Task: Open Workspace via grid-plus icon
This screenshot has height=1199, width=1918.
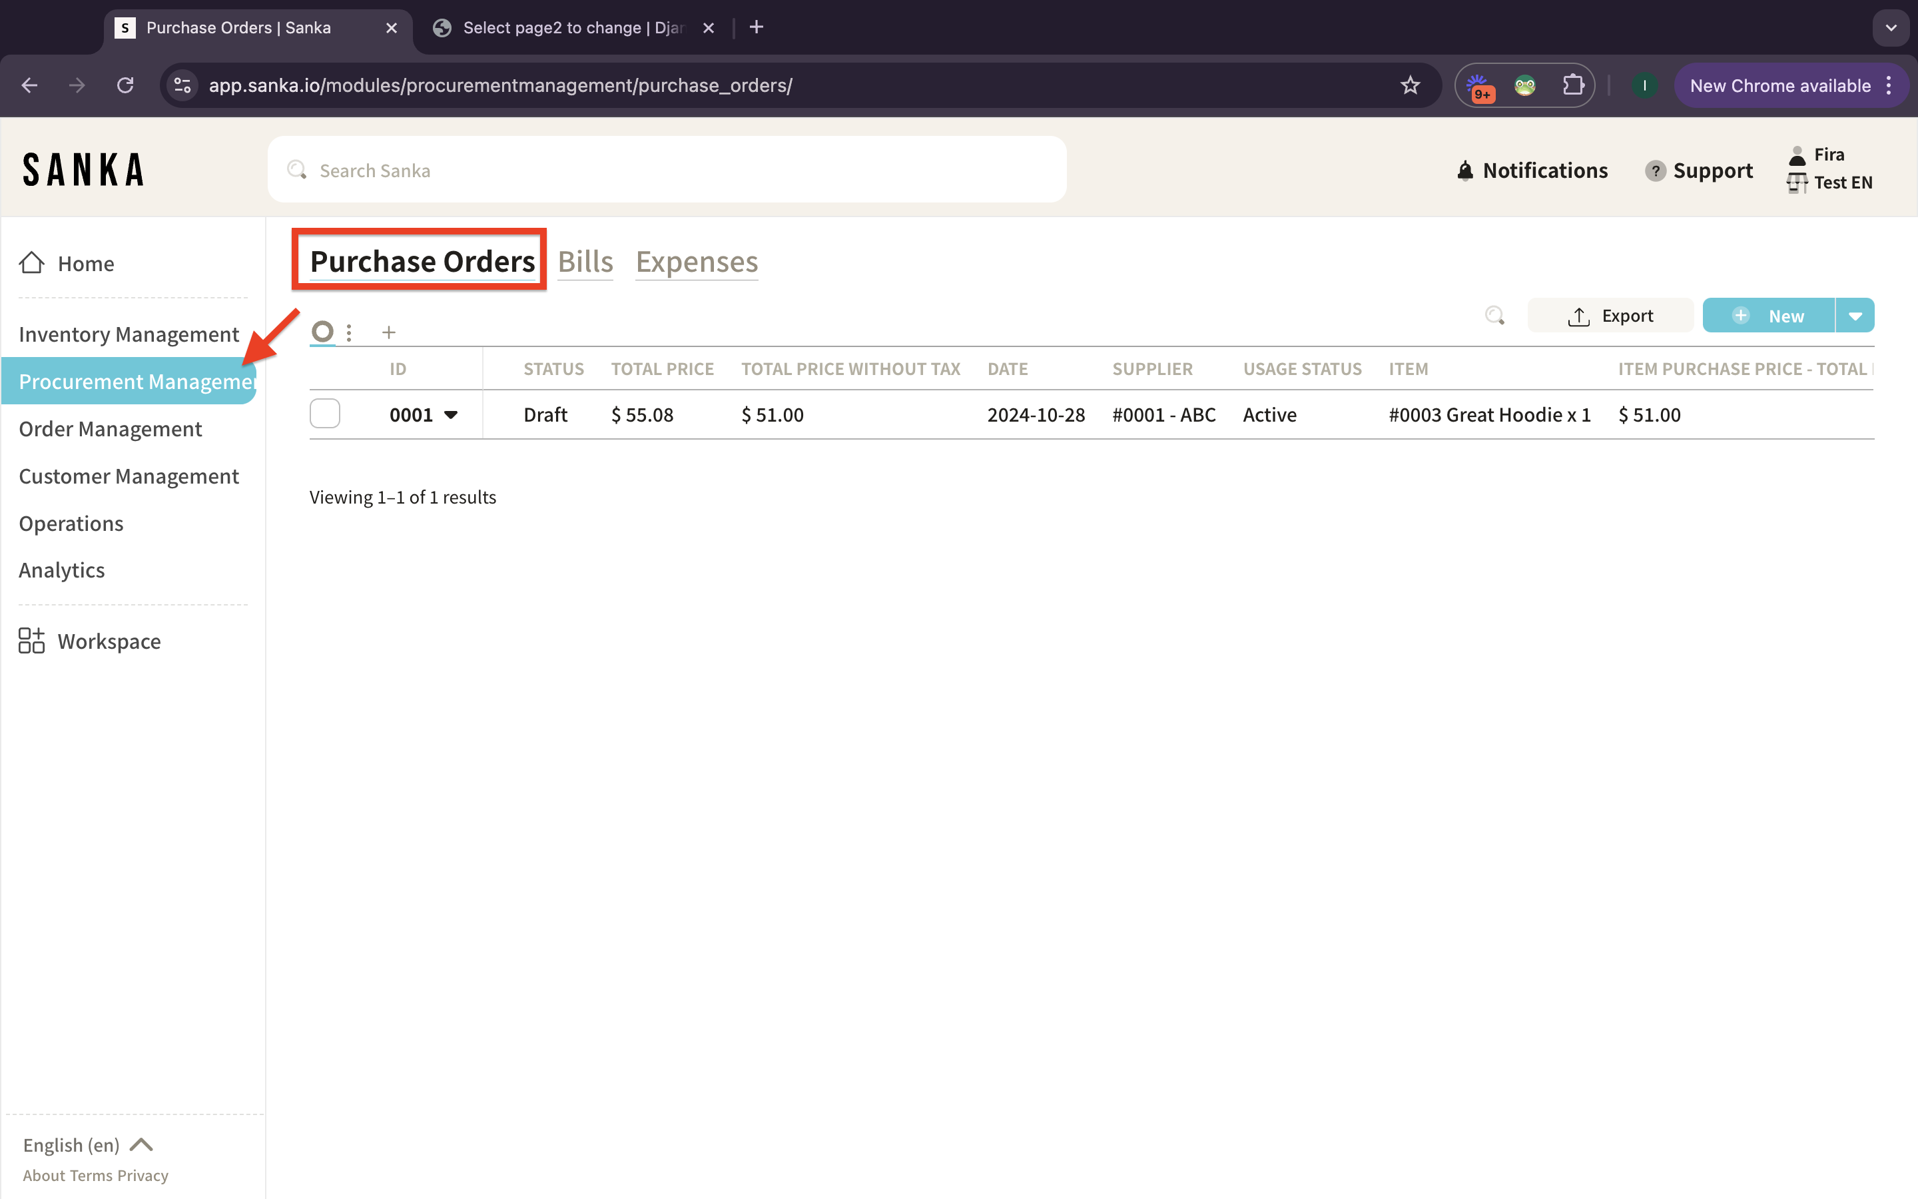Action: (x=32, y=640)
